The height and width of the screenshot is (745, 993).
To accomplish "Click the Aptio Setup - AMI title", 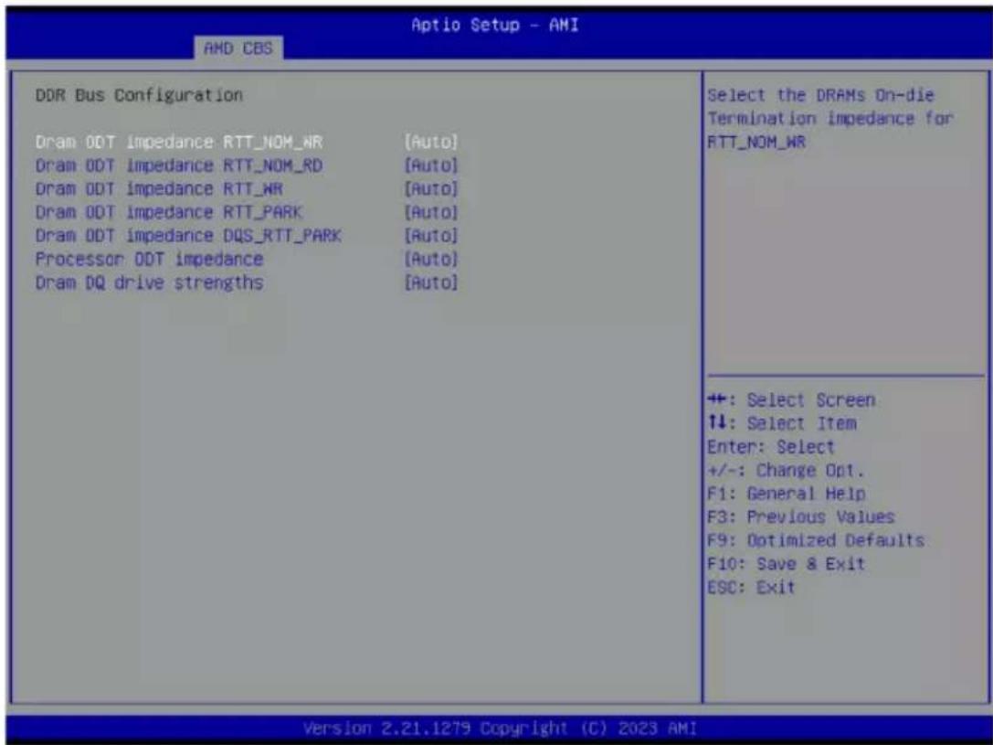I will [494, 25].
